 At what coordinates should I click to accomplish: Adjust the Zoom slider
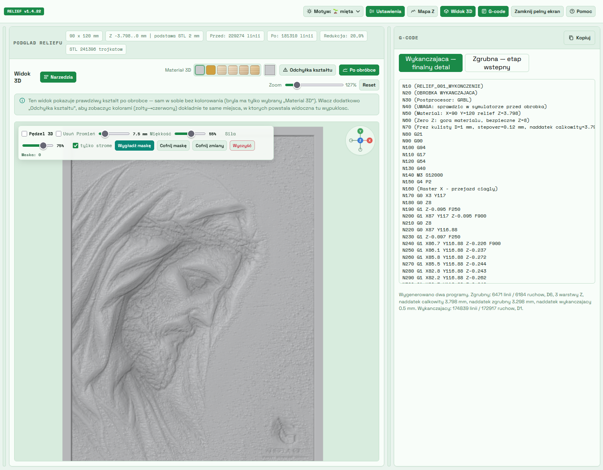[x=314, y=85]
